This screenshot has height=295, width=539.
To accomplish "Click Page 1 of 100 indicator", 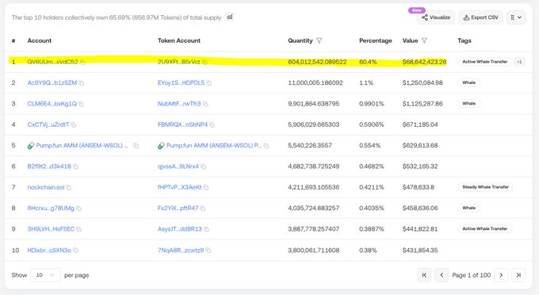I will point(472,275).
